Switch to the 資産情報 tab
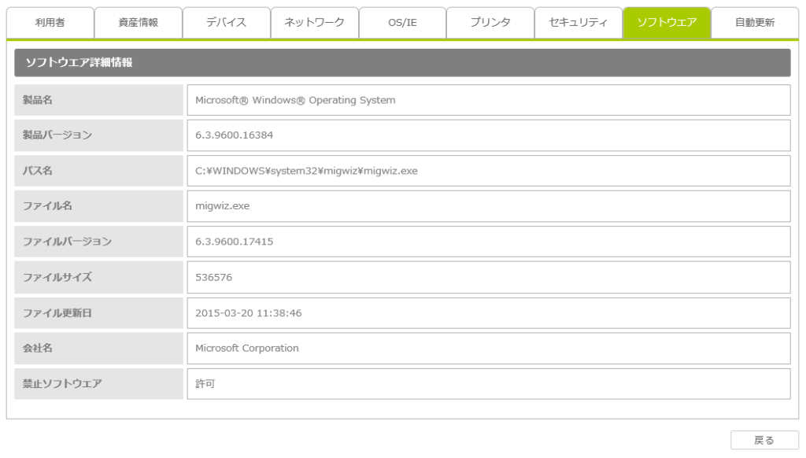The image size is (806, 458). [139, 23]
